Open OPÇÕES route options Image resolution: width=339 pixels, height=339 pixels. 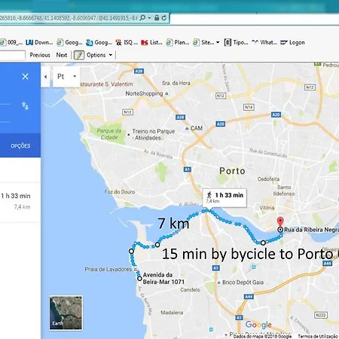click(x=20, y=145)
